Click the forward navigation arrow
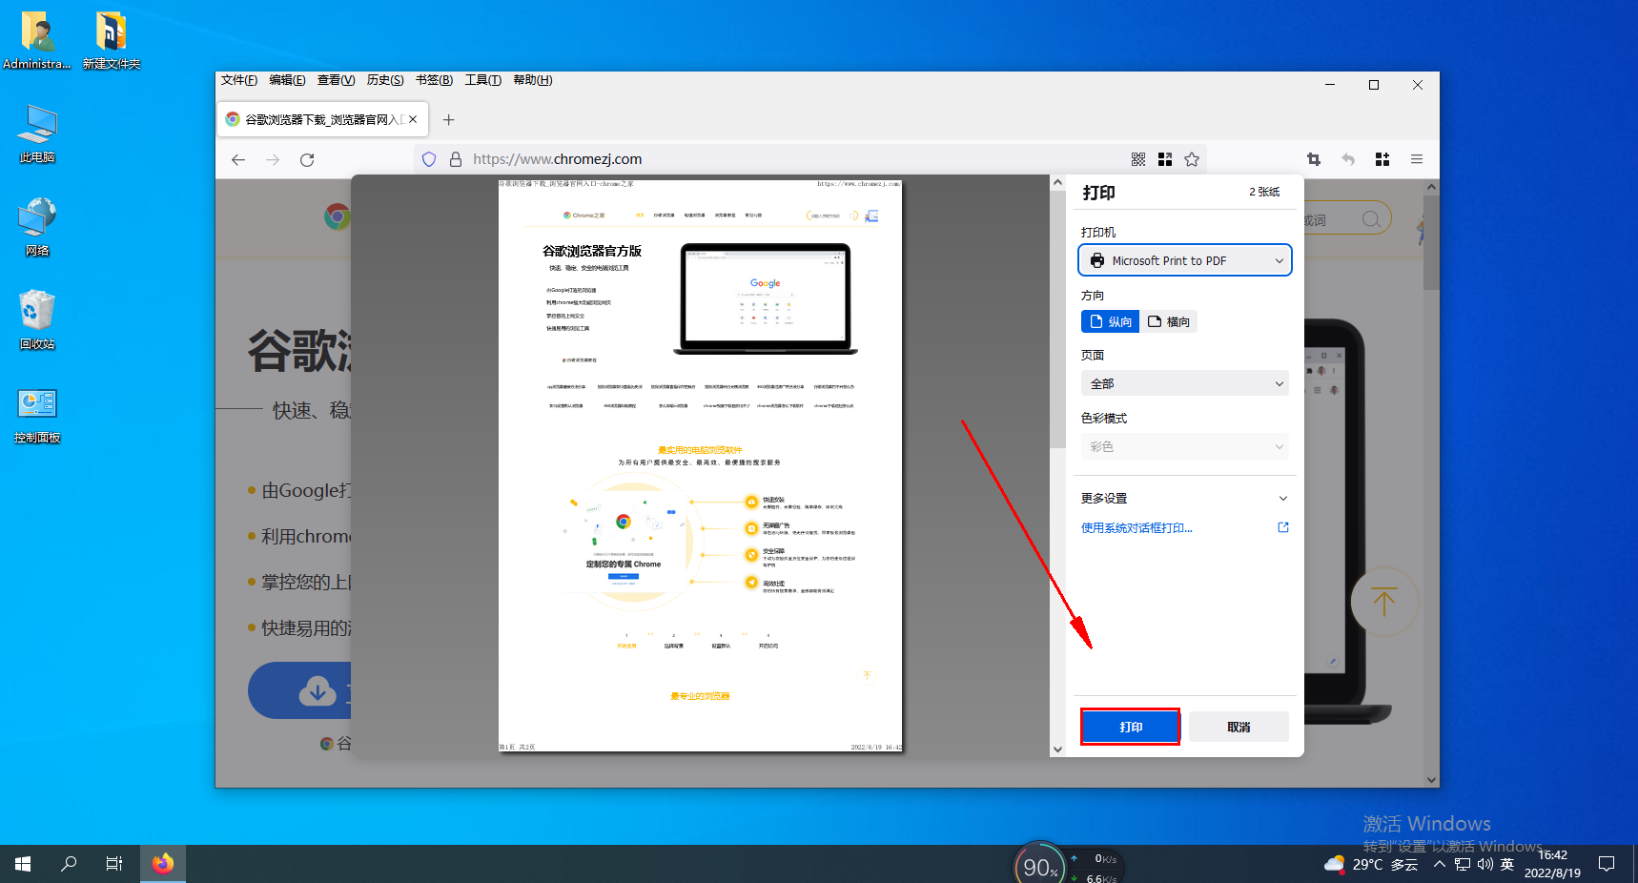 [273, 160]
